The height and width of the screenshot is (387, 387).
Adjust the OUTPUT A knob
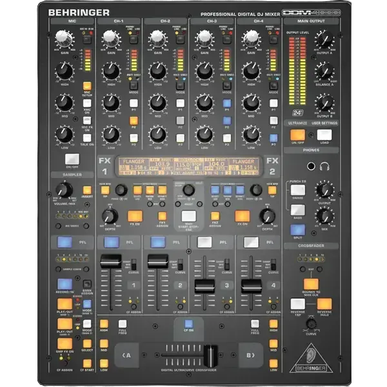[x=324, y=39]
